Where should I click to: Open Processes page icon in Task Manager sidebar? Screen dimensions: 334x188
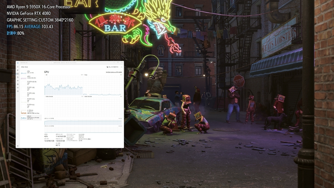[x=18, y=70]
